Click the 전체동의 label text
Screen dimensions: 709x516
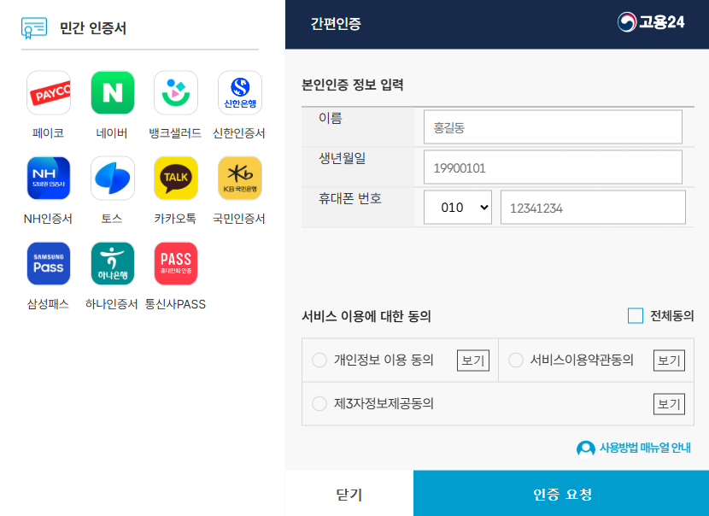tap(672, 315)
